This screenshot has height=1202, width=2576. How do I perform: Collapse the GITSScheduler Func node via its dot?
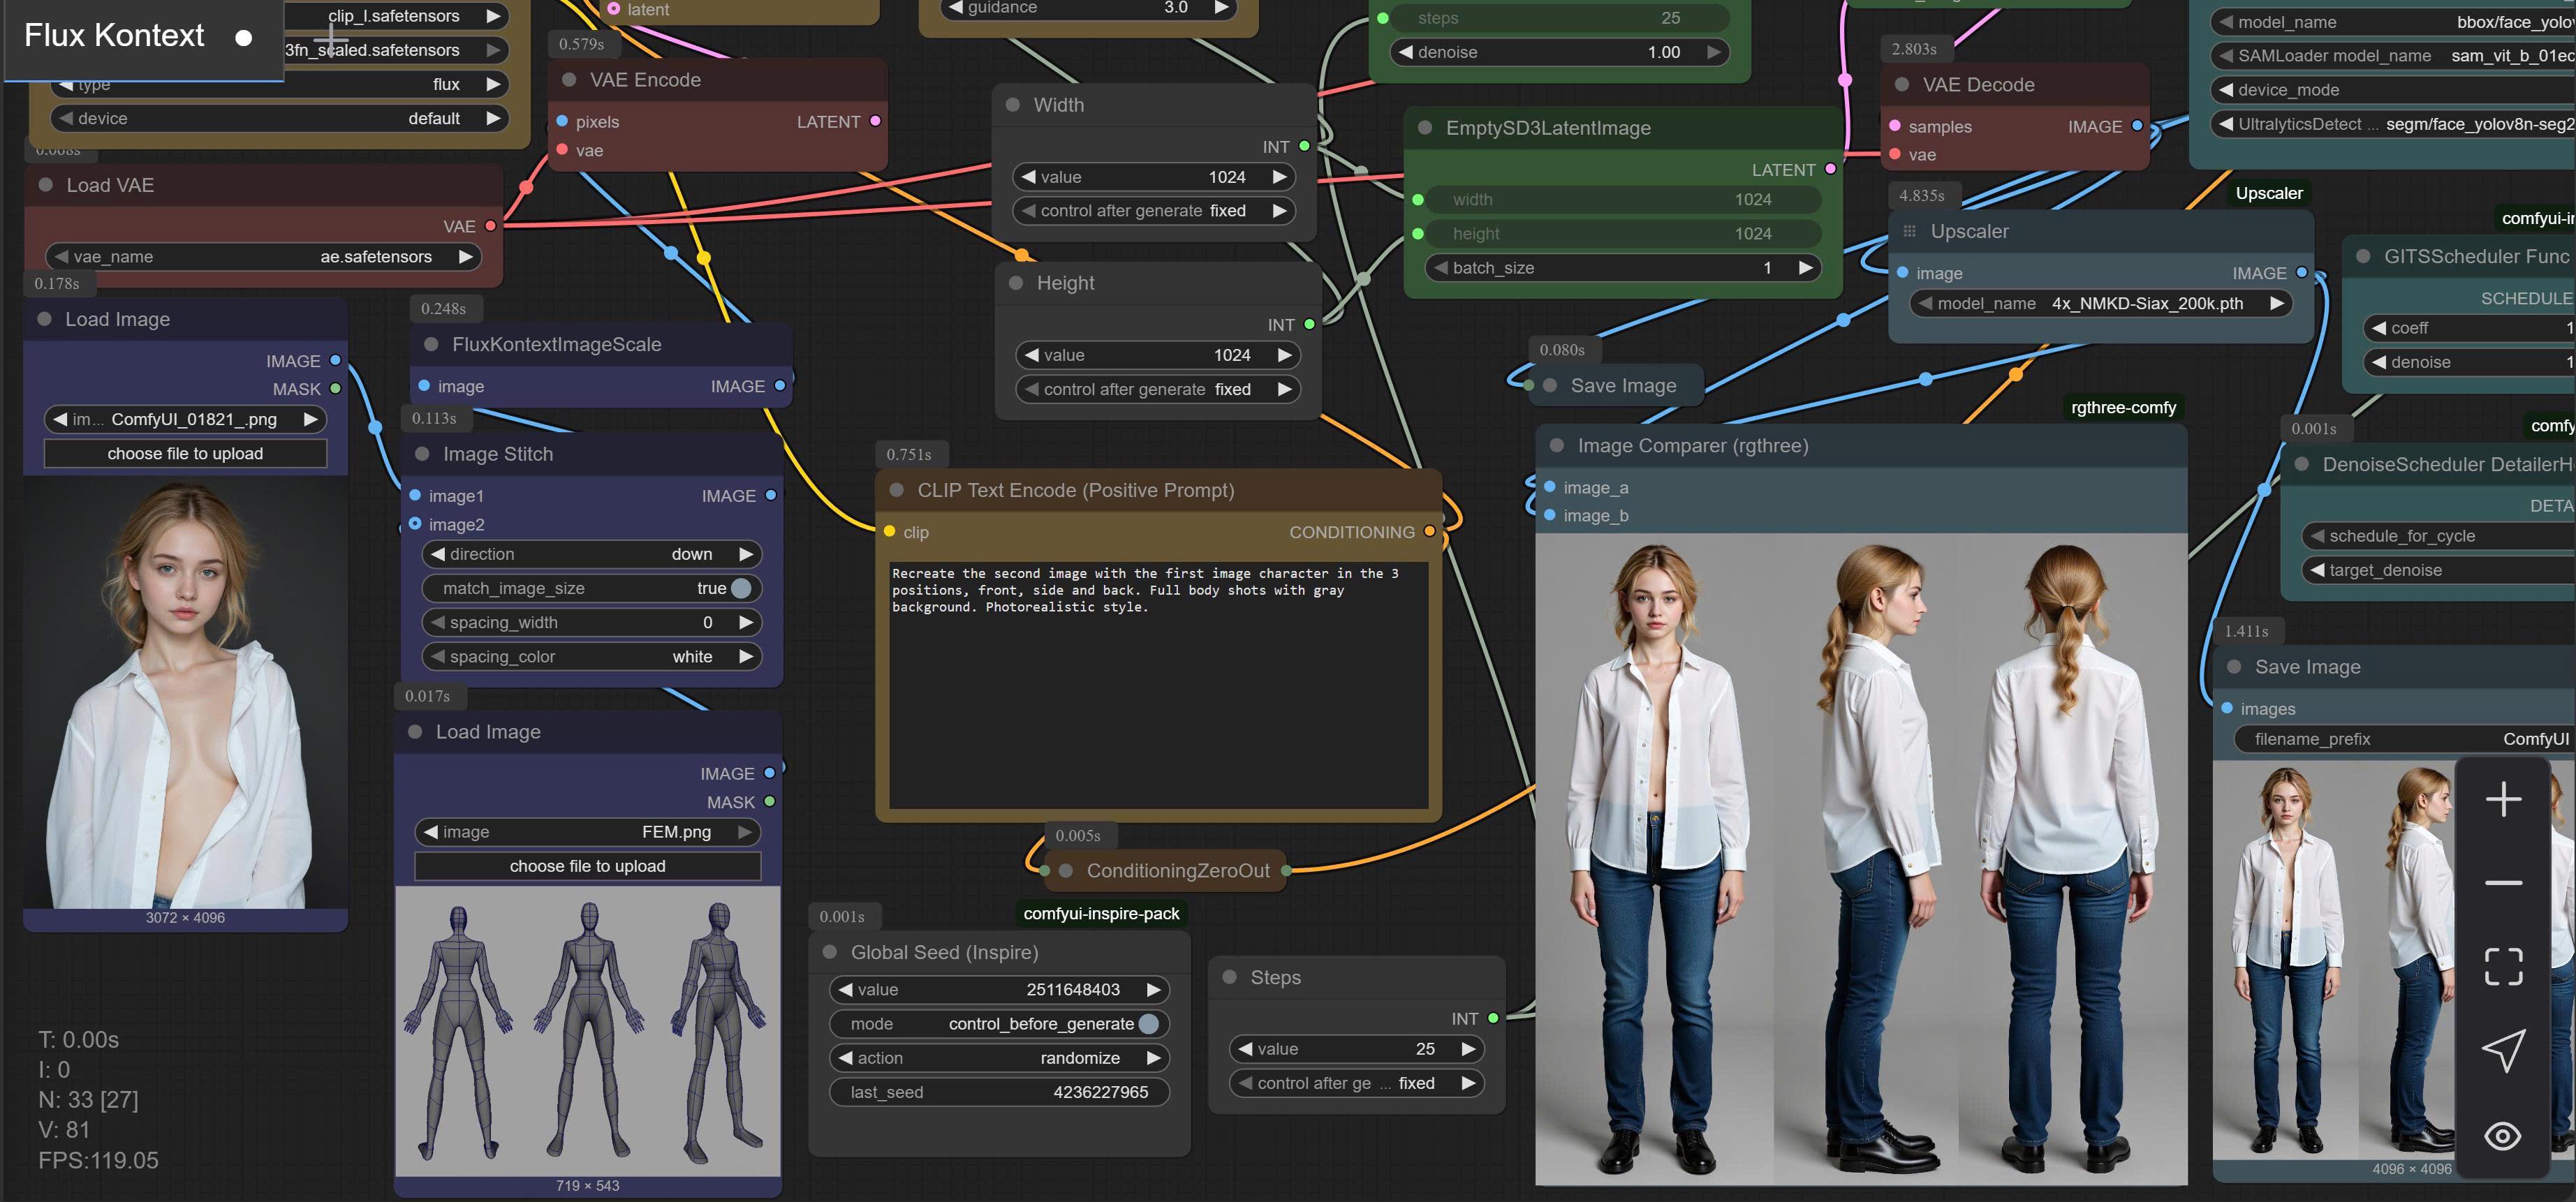coord(2363,256)
